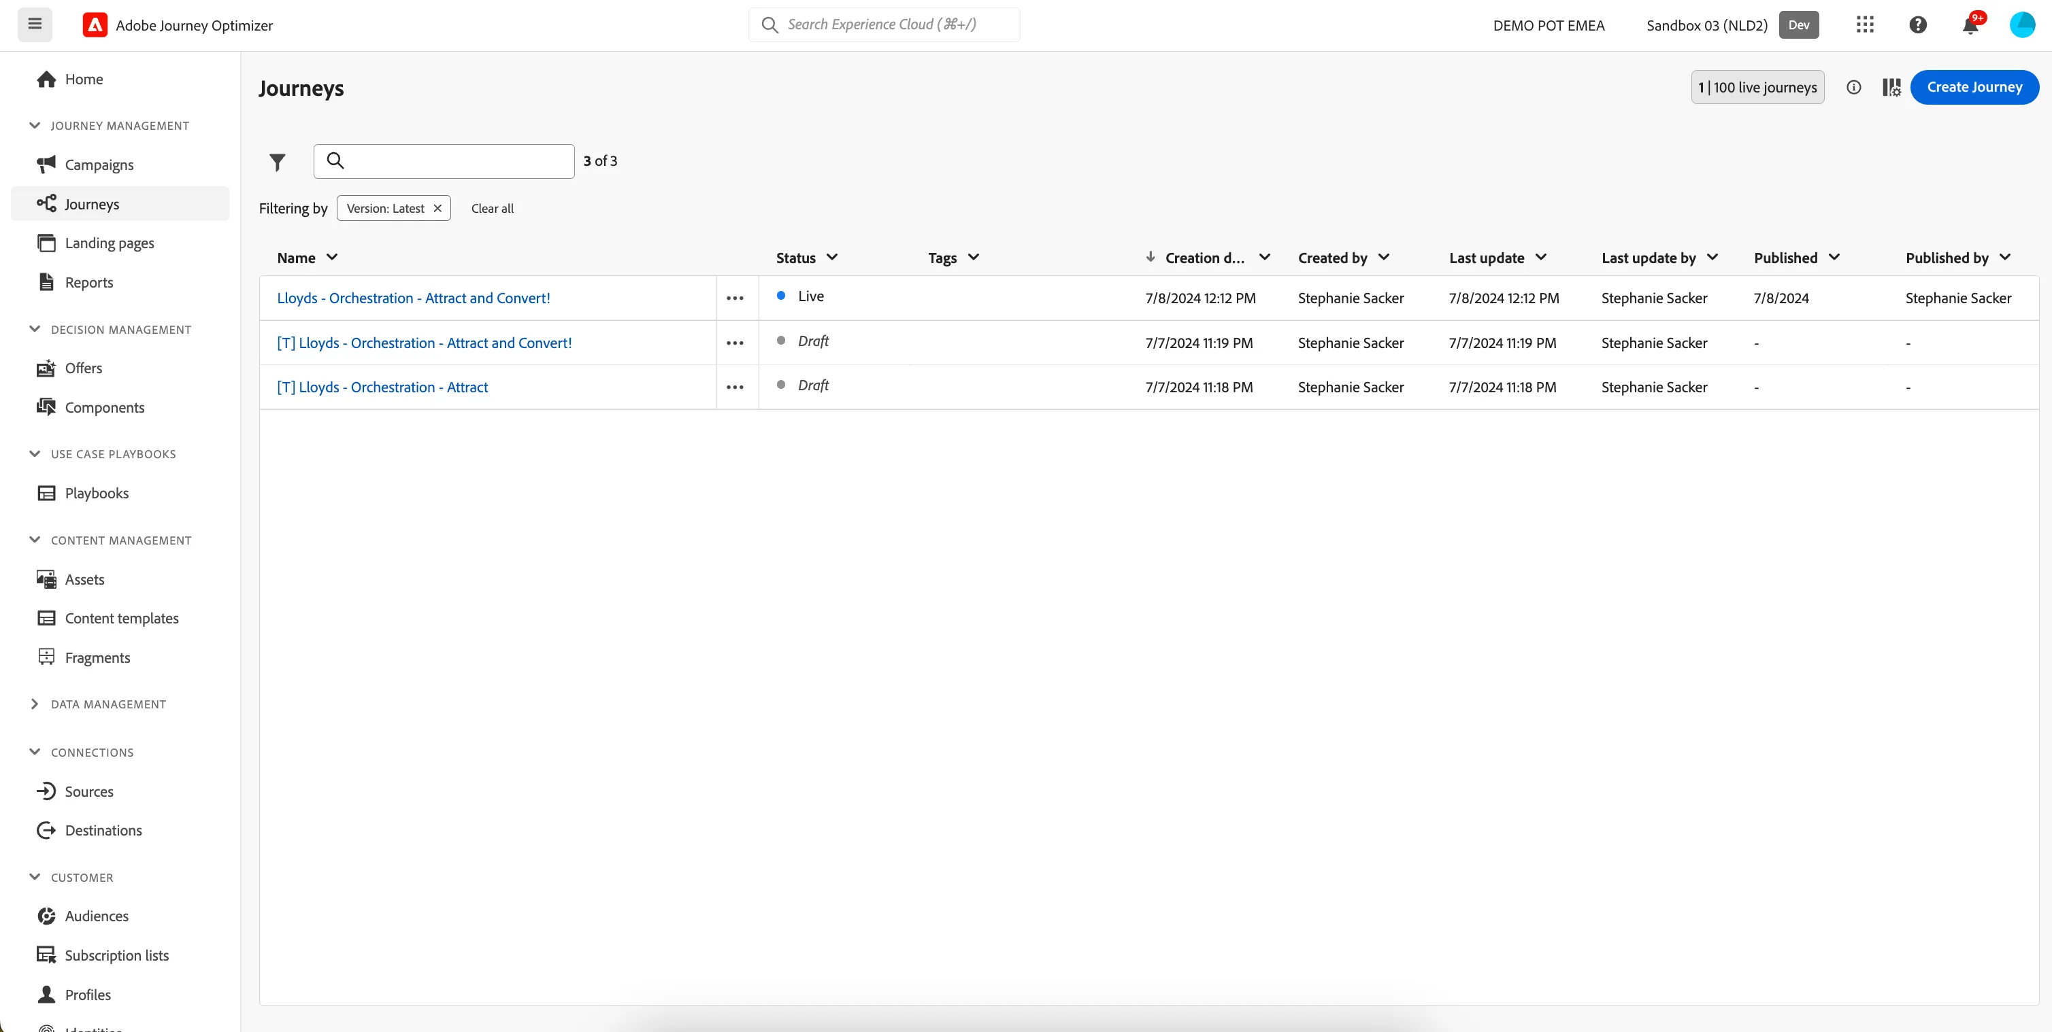
Task: Collapse Decision Management section
Action: click(x=34, y=330)
